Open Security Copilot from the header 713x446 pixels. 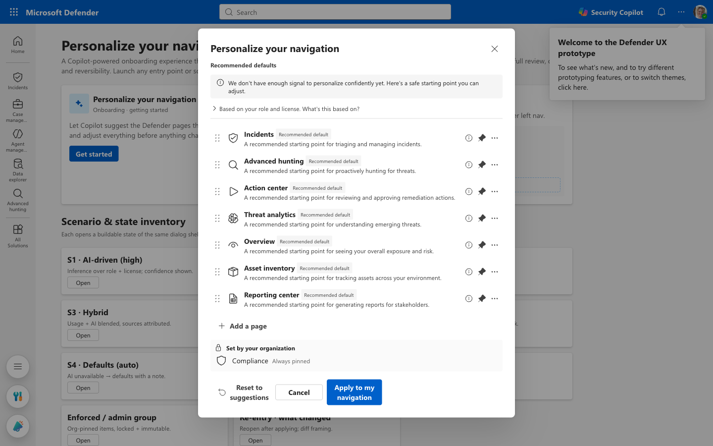pos(611,12)
